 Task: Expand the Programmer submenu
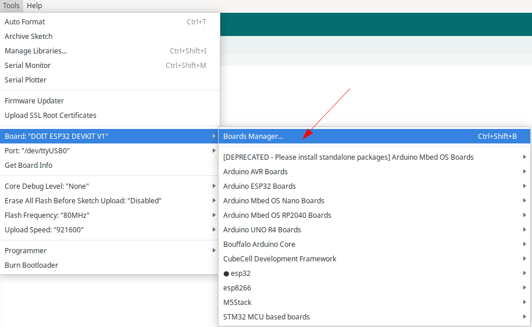point(110,251)
